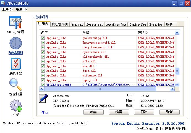
Task: Switch to the Boot.ini tab
Action: click(x=156, y=25)
